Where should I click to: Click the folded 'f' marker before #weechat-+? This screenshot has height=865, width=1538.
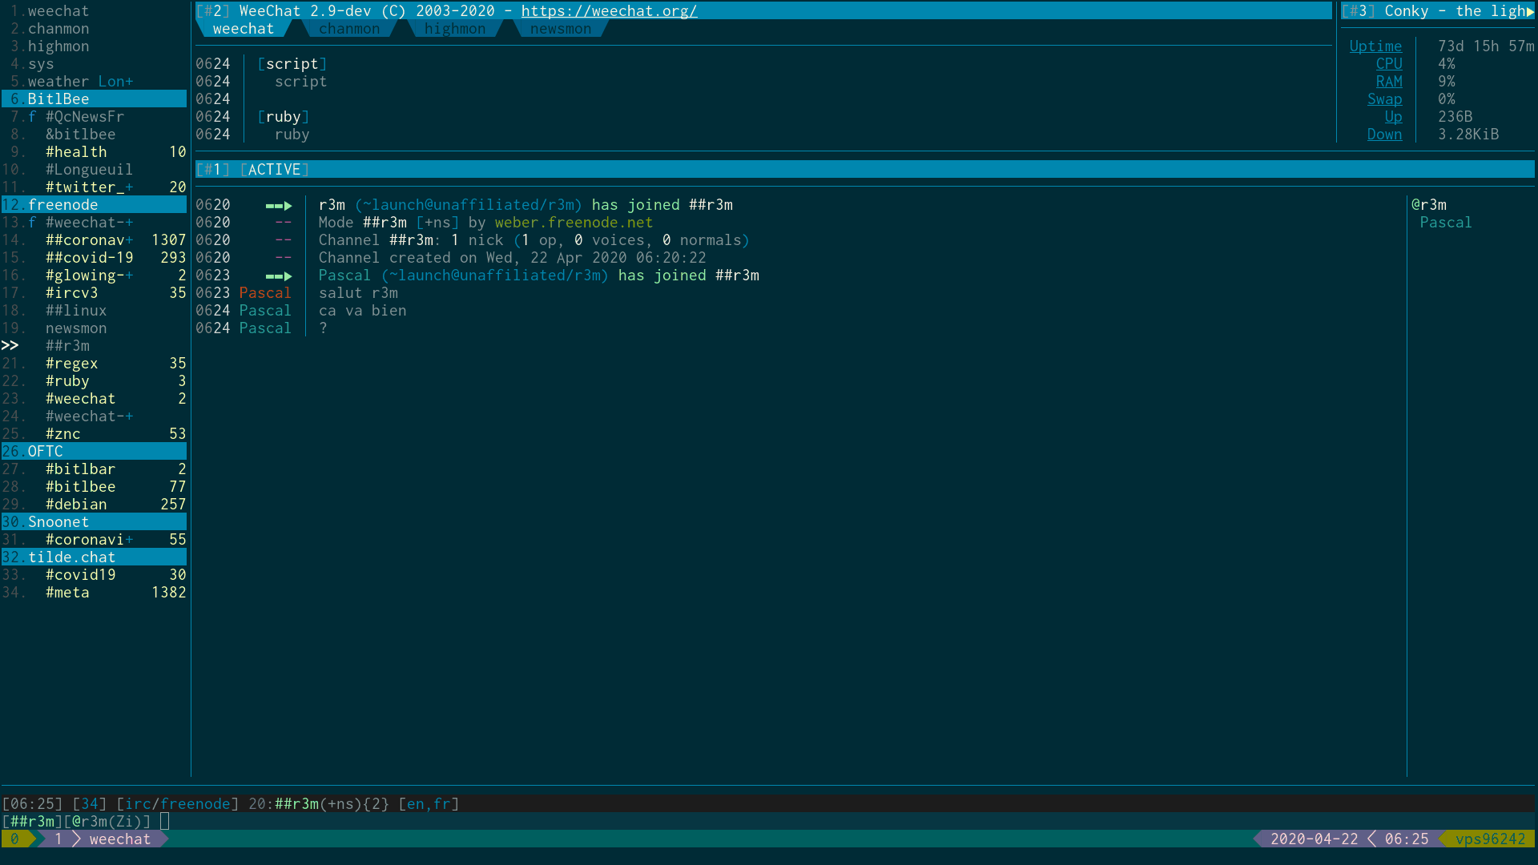(32, 223)
